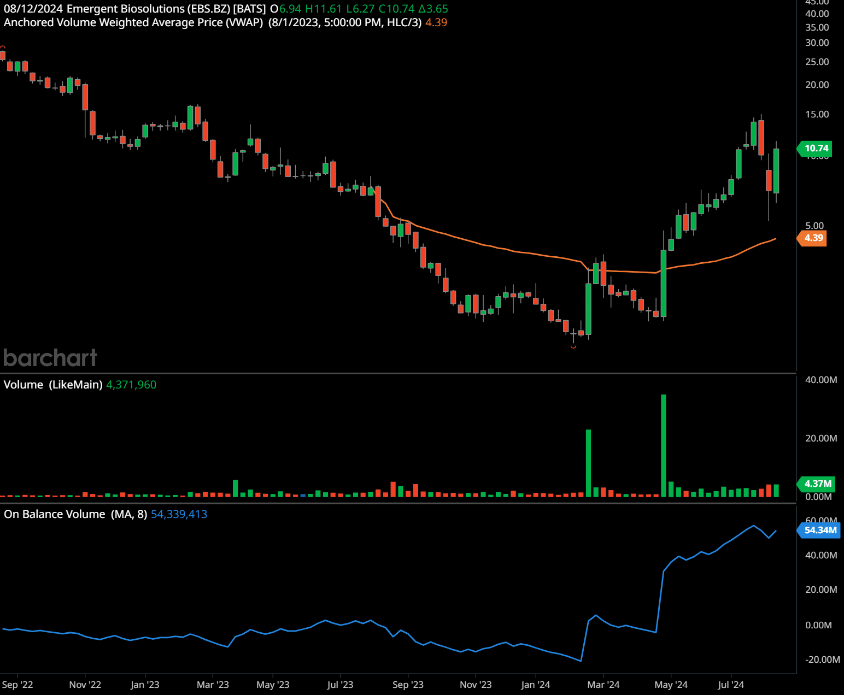Click the price change Δ3.65 in header
The image size is (844, 695).
433,9
